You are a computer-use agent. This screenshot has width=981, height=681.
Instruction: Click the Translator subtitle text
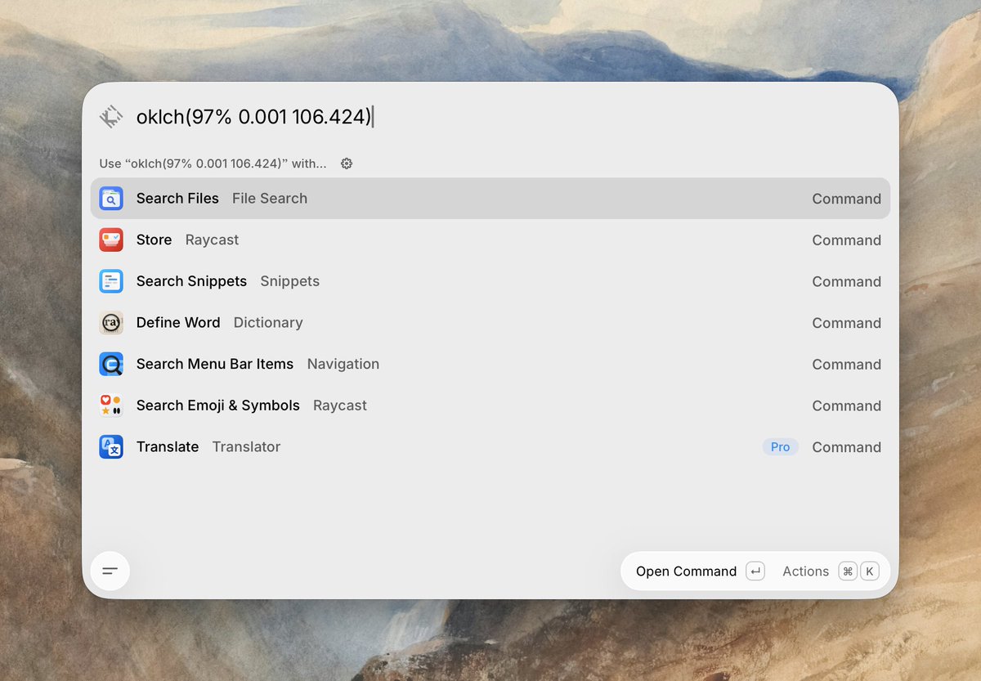(246, 446)
